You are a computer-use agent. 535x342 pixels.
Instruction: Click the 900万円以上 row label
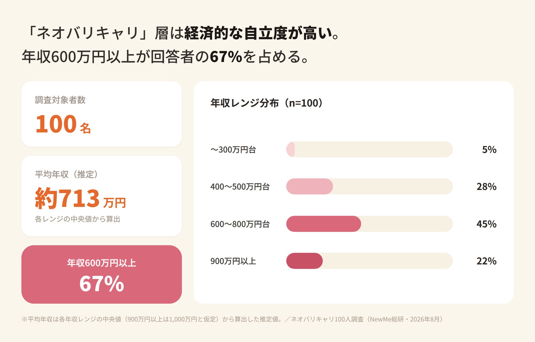pos(233,261)
